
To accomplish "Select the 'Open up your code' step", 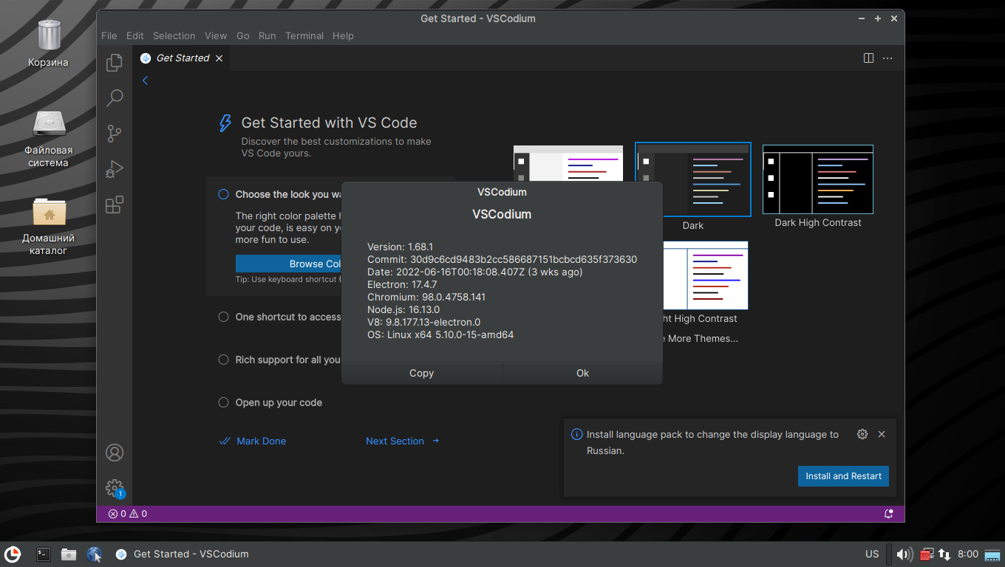I will pos(278,402).
